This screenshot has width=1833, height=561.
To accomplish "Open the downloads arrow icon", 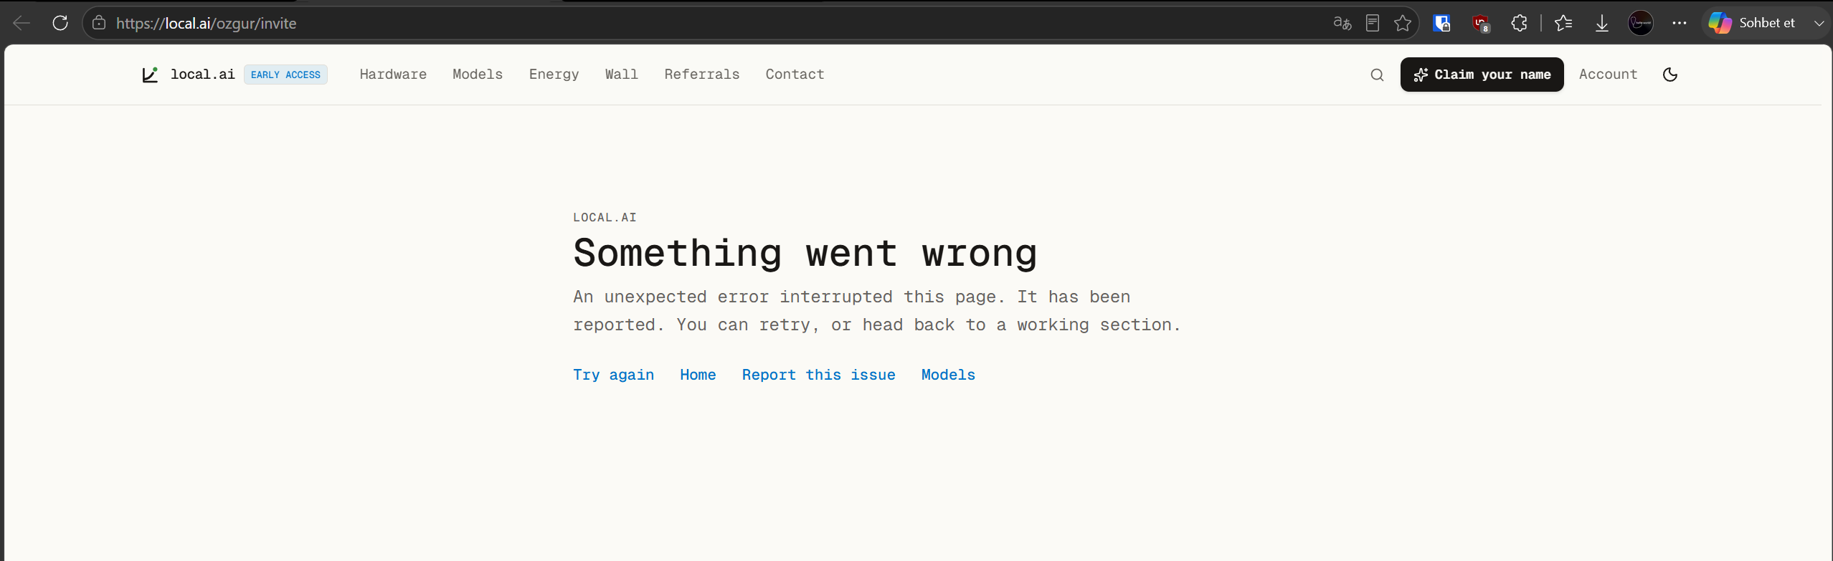I will click(1601, 23).
